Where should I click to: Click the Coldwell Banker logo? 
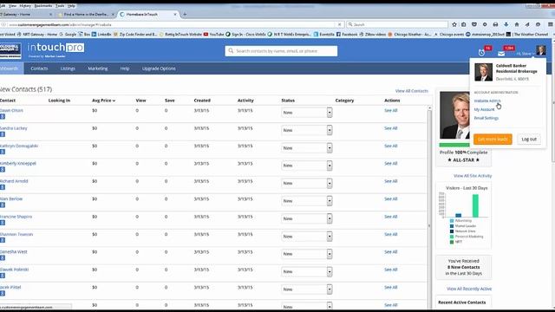10,50
